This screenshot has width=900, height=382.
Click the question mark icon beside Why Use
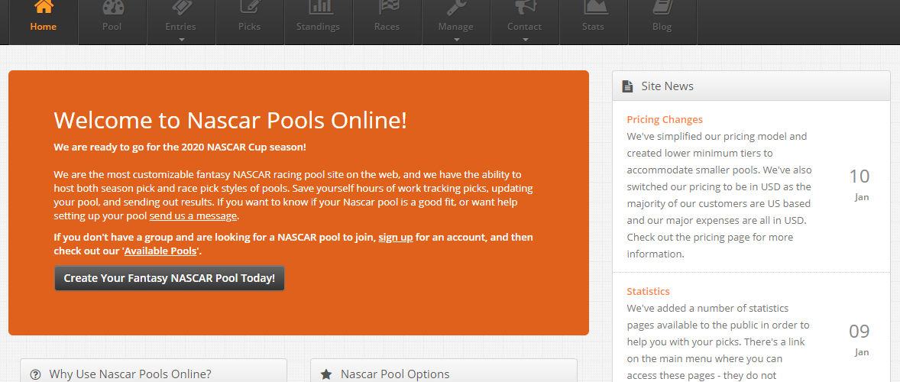coord(36,374)
